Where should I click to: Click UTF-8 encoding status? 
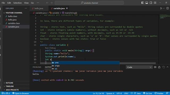(x=119, y=93)
